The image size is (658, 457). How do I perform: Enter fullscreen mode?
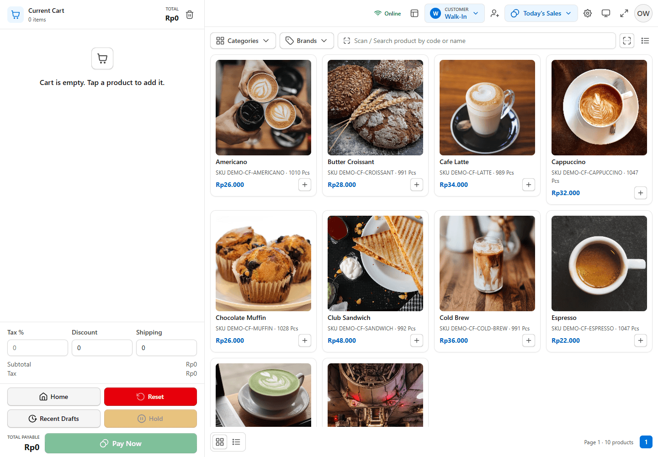[x=624, y=13]
